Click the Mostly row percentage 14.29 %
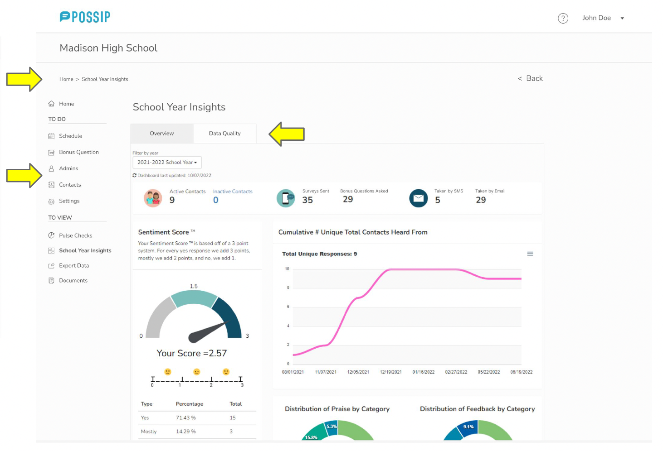This screenshot has width=663, height=451. [186, 432]
